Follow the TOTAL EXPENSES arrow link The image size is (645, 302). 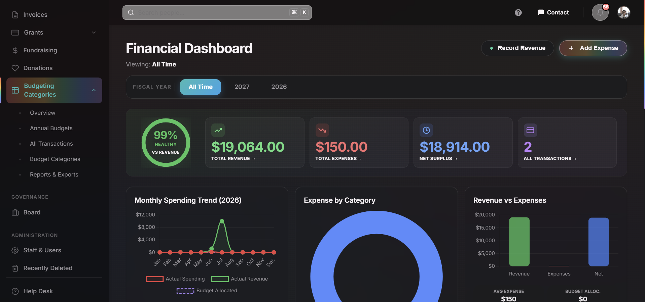point(338,158)
